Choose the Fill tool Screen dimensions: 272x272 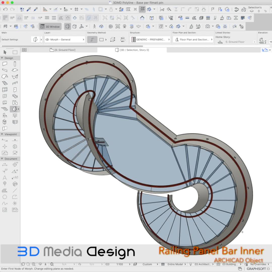5,190
